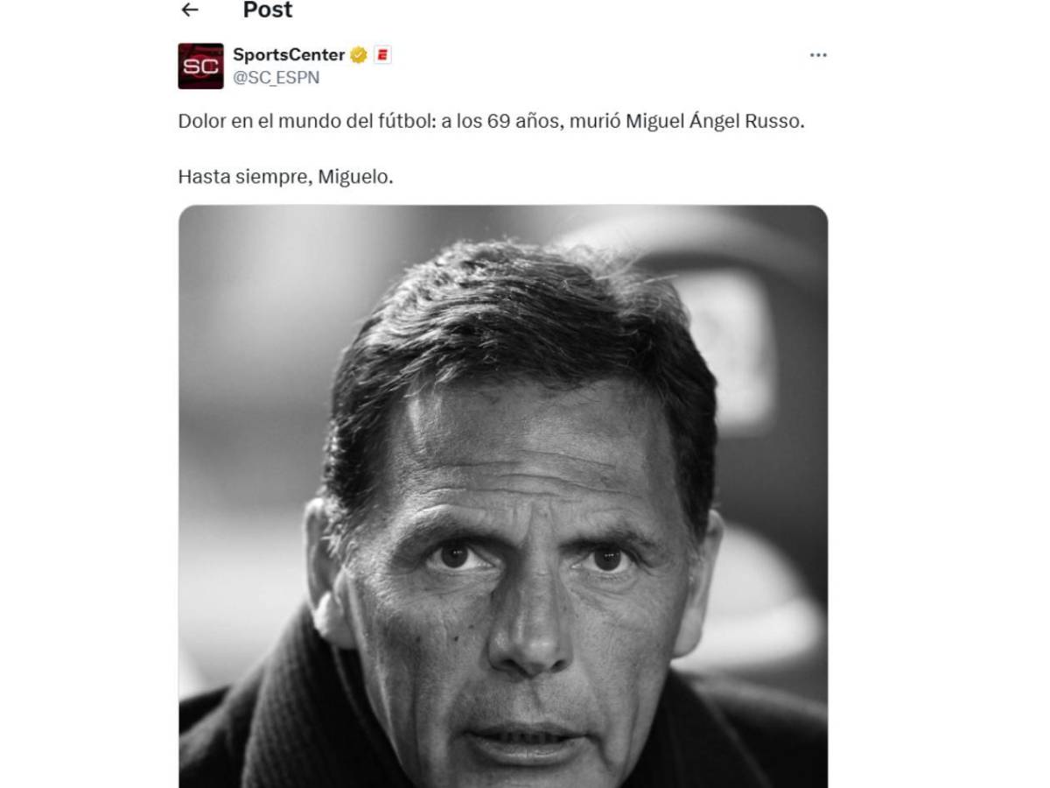Click the "Hasta siempre" words in the post

coord(243,176)
